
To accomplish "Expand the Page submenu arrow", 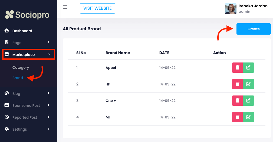I will (x=49, y=42).
